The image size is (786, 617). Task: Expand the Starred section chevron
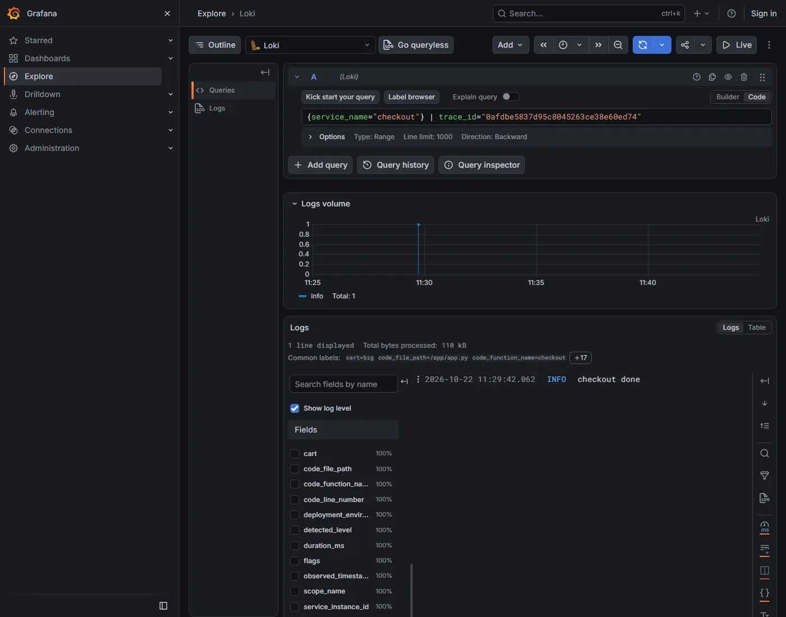coord(171,40)
